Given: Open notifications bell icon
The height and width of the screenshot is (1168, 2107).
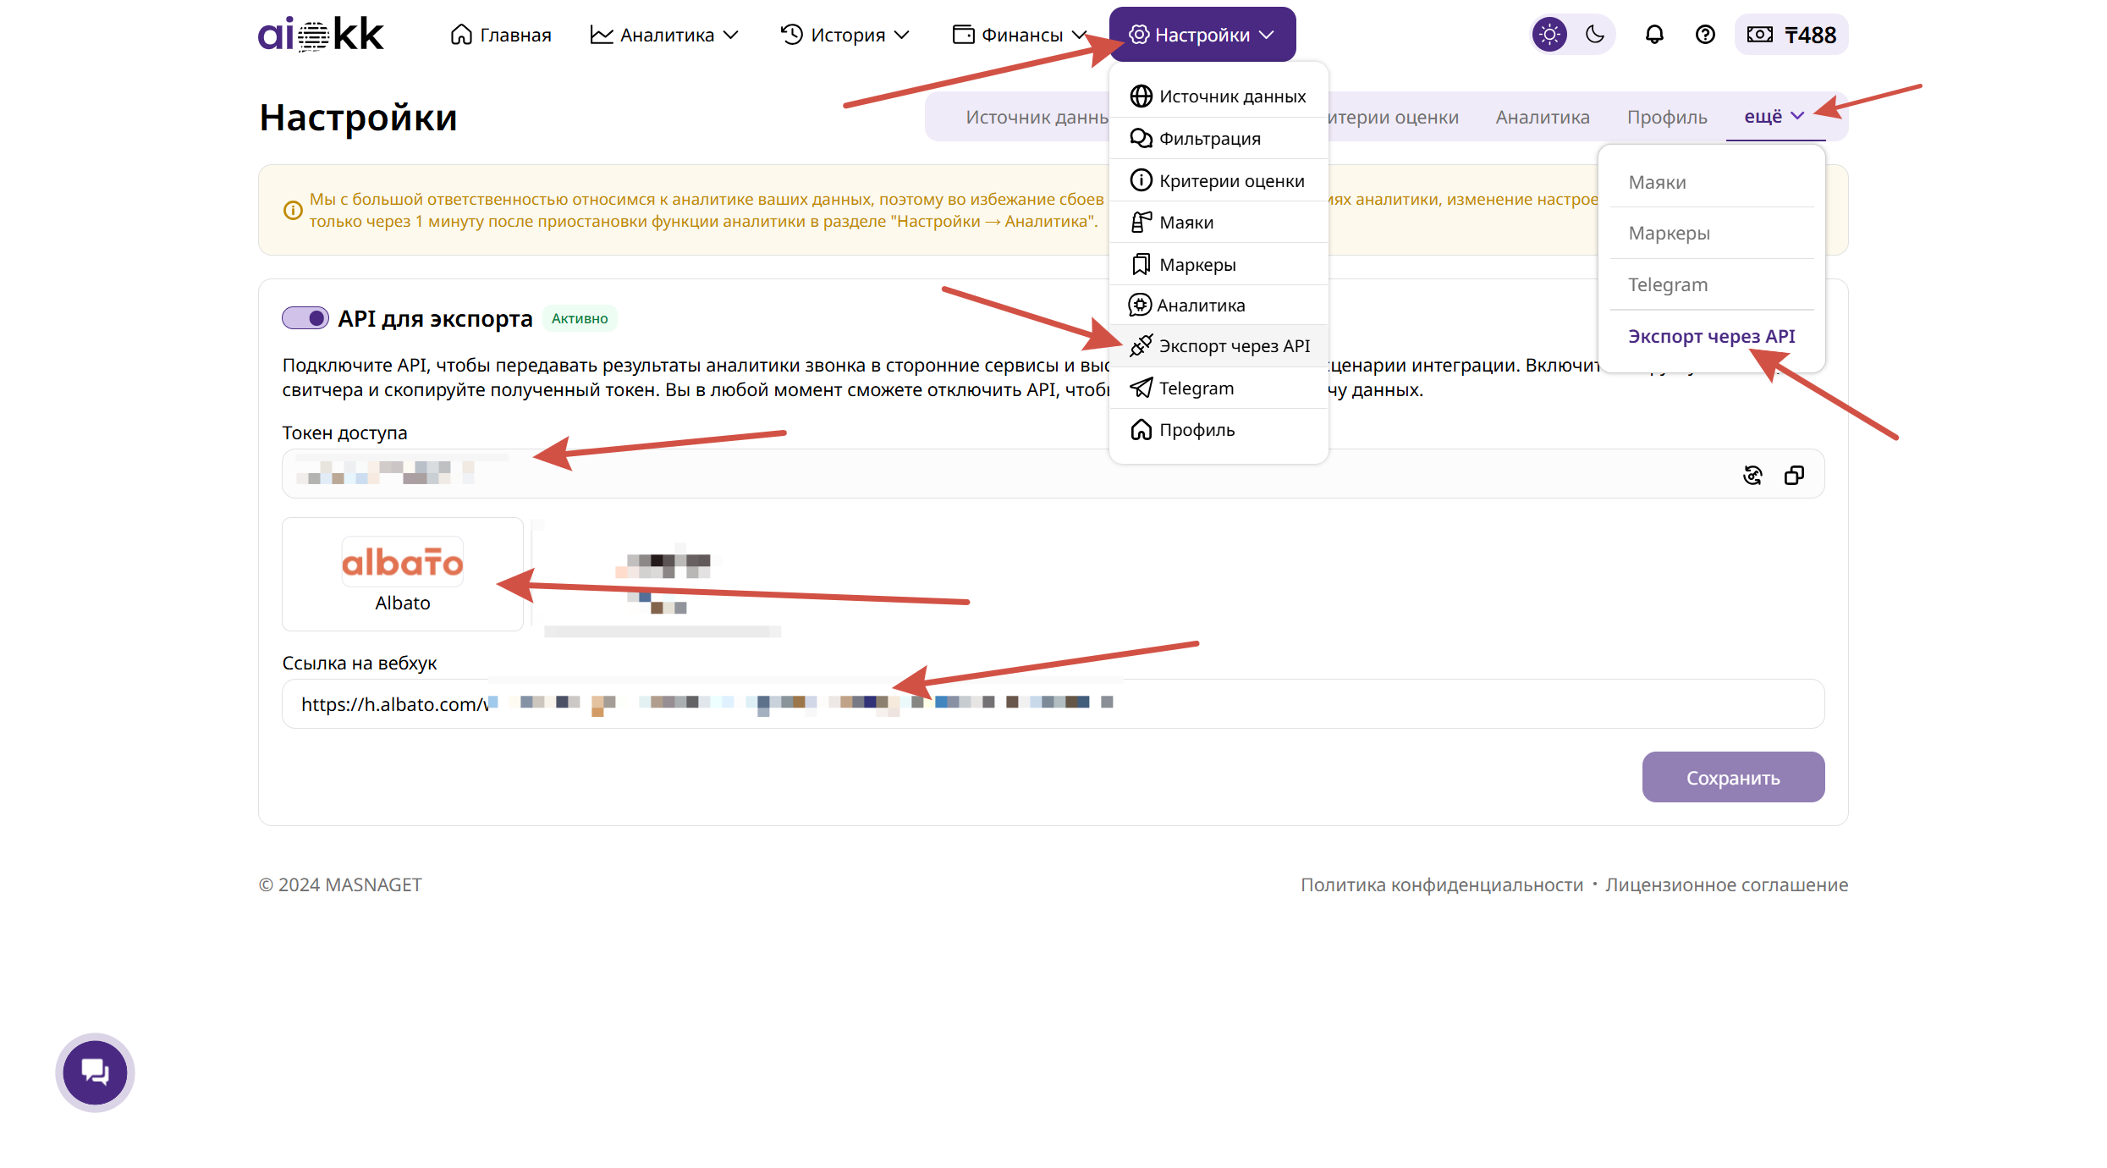Looking at the screenshot, I should tap(1654, 35).
